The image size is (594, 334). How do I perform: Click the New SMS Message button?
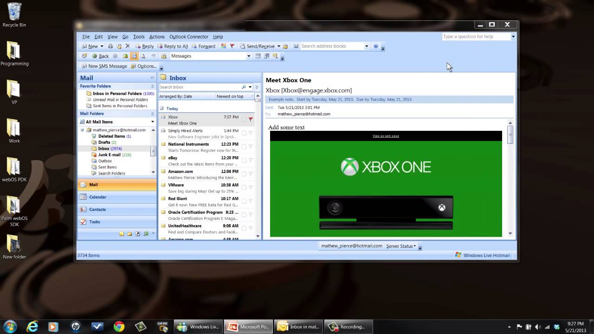(104, 66)
